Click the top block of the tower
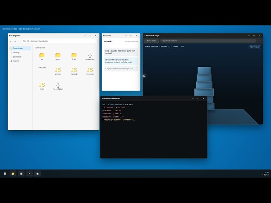The width and height of the screenshot is (271, 203). (x=204, y=71)
